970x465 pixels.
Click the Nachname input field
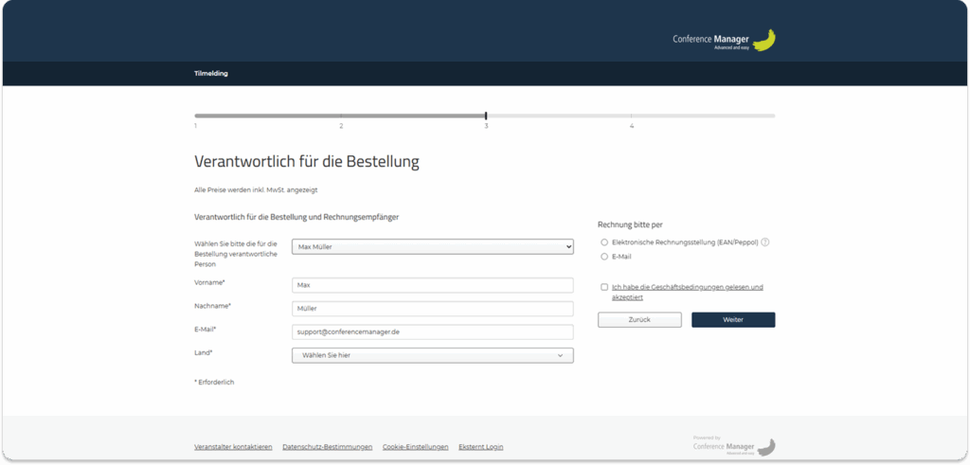coord(433,309)
